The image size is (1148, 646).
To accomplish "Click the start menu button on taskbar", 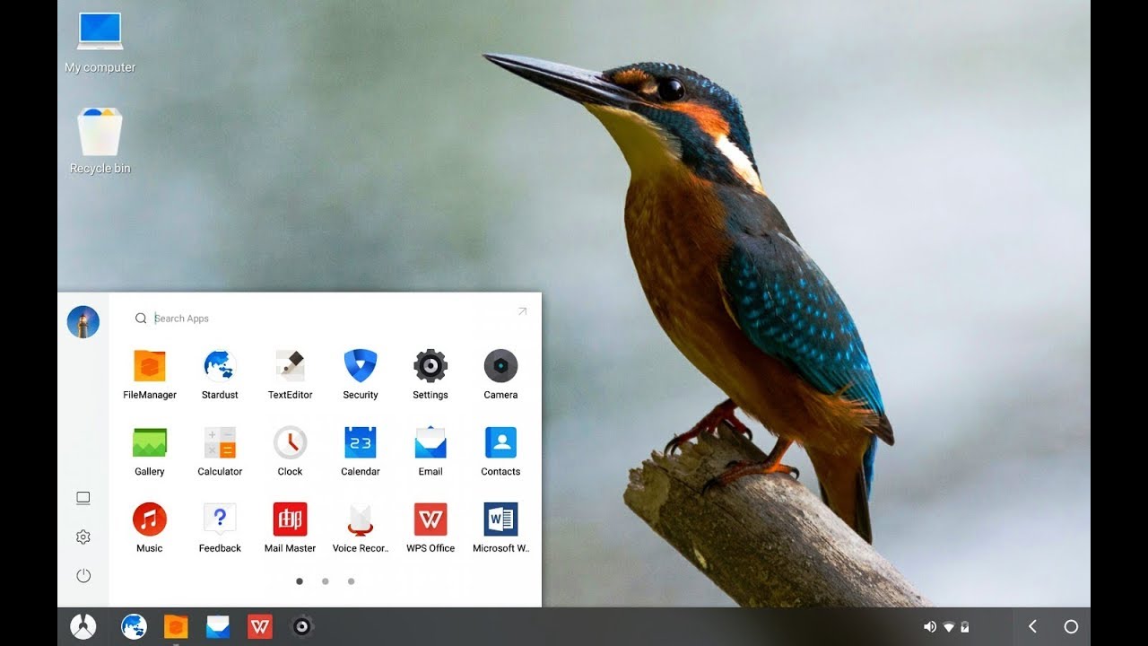I will tap(83, 626).
